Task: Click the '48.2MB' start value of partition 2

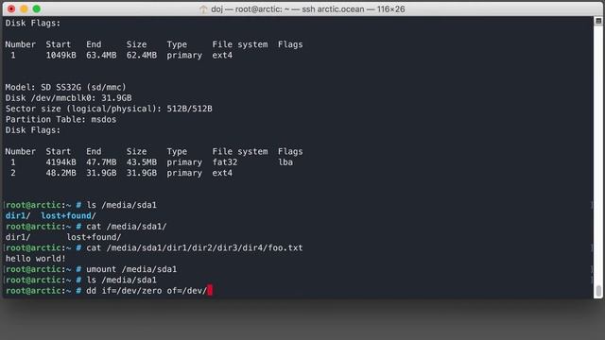Action: (x=60, y=173)
